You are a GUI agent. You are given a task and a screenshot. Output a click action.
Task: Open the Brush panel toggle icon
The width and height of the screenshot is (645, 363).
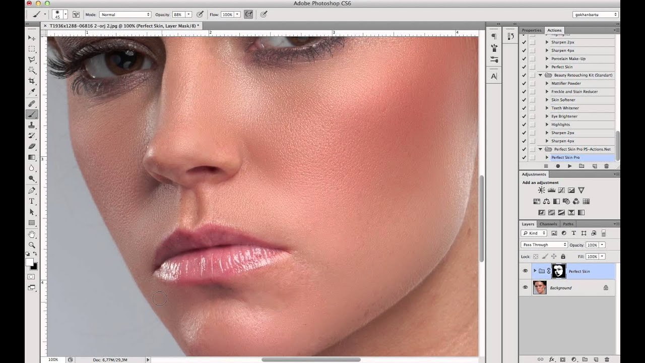[x=76, y=15]
